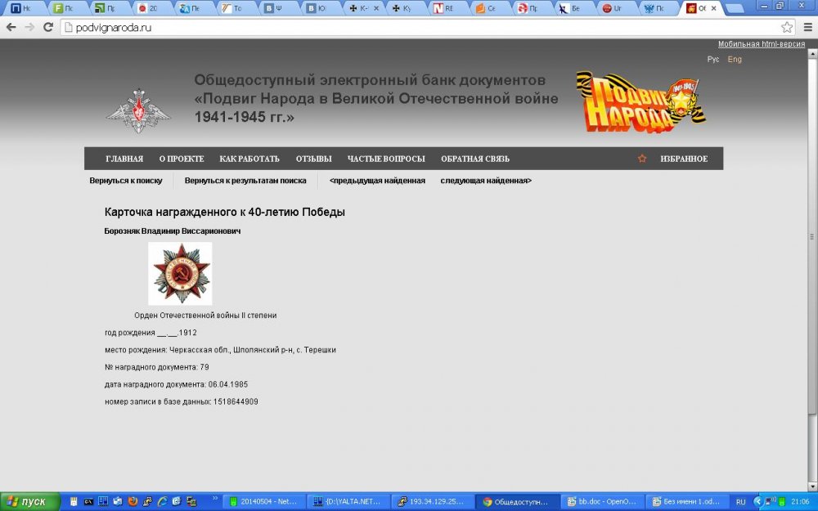Click 'Вернуться к поиску' link
The height and width of the screenshot is (511, 818).
[126, 181]
